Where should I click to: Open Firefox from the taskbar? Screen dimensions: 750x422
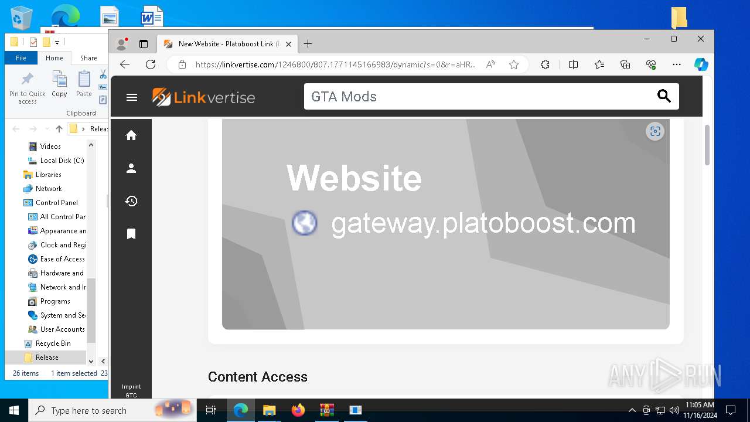pyautogui.click(x=298, y=410)
